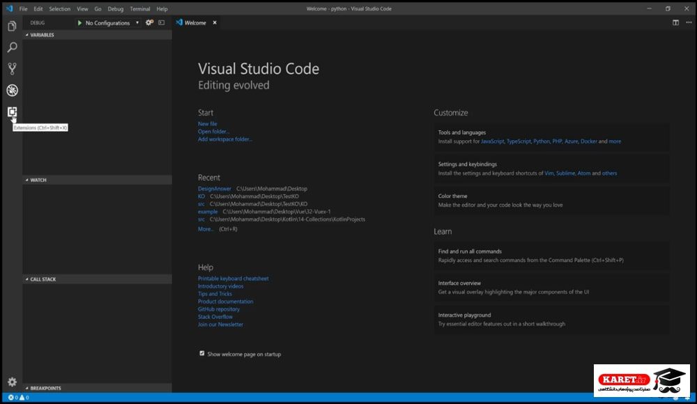This screenshot has height=404, width=697.
Task: Click the warnings count in status bar
Action: [x=24, y=397]
